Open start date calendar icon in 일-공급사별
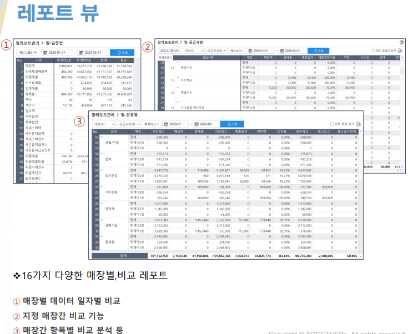 (250, 50)
